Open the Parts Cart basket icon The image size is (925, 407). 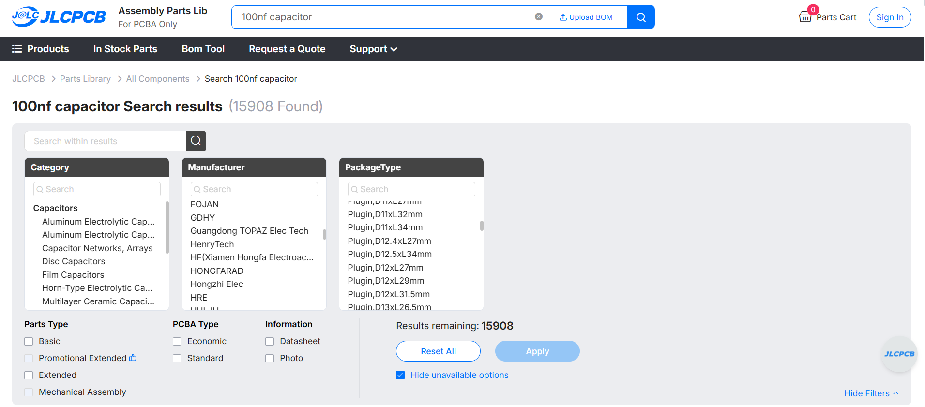(x=805, y=17)
